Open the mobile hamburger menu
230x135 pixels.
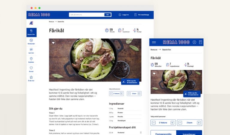coord(154,42)
